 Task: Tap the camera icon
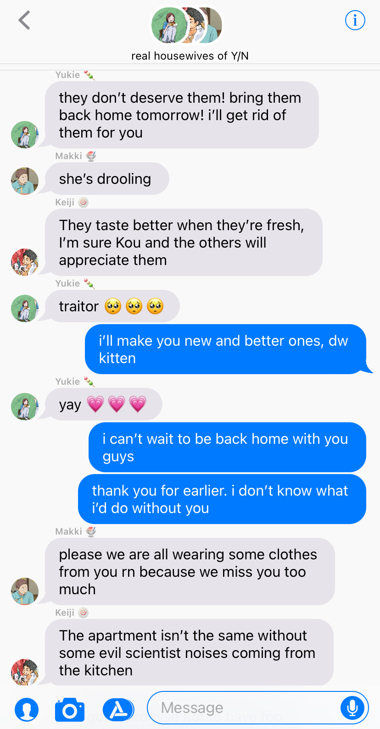pos(70,710)
